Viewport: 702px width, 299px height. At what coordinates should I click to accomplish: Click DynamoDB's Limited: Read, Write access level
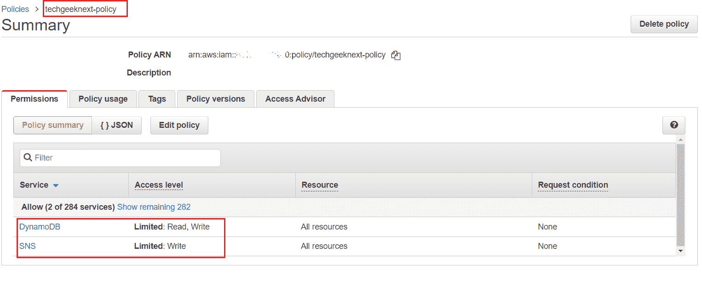pos(172,227)
